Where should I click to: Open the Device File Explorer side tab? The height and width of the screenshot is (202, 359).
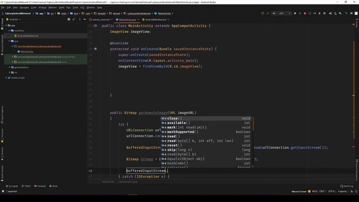coord(357,170)
